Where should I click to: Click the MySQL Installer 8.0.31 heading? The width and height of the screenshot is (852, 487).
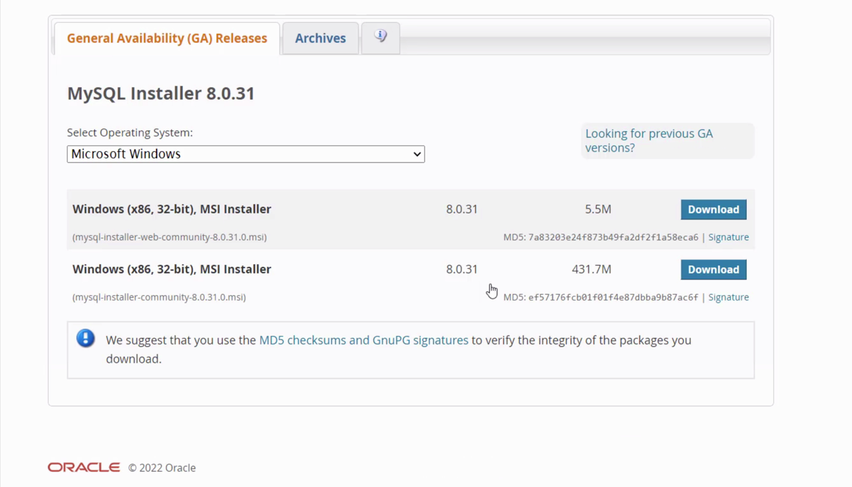[x=161, y=93]
